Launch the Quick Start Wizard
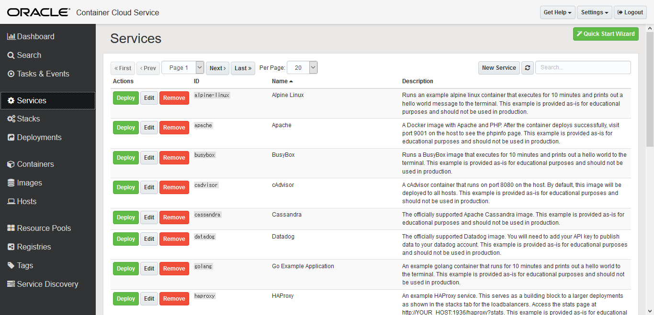 pos(606,34)
